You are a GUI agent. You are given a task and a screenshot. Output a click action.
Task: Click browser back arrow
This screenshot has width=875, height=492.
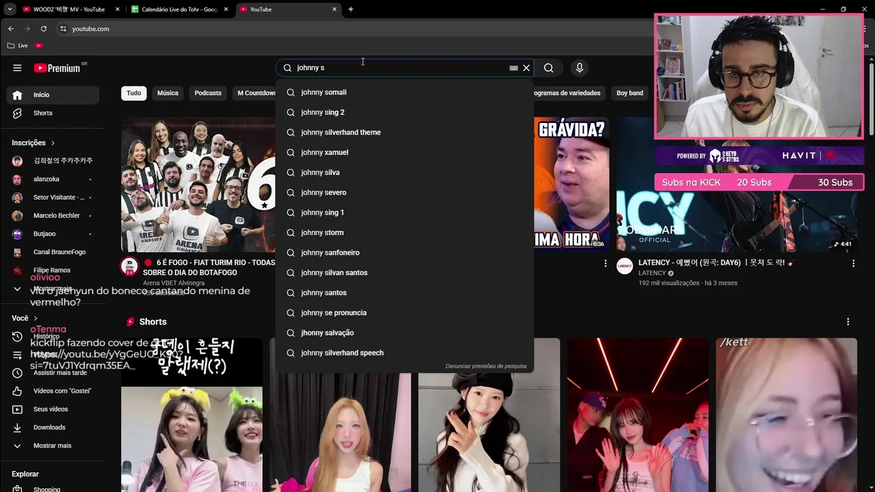(11, 29)
